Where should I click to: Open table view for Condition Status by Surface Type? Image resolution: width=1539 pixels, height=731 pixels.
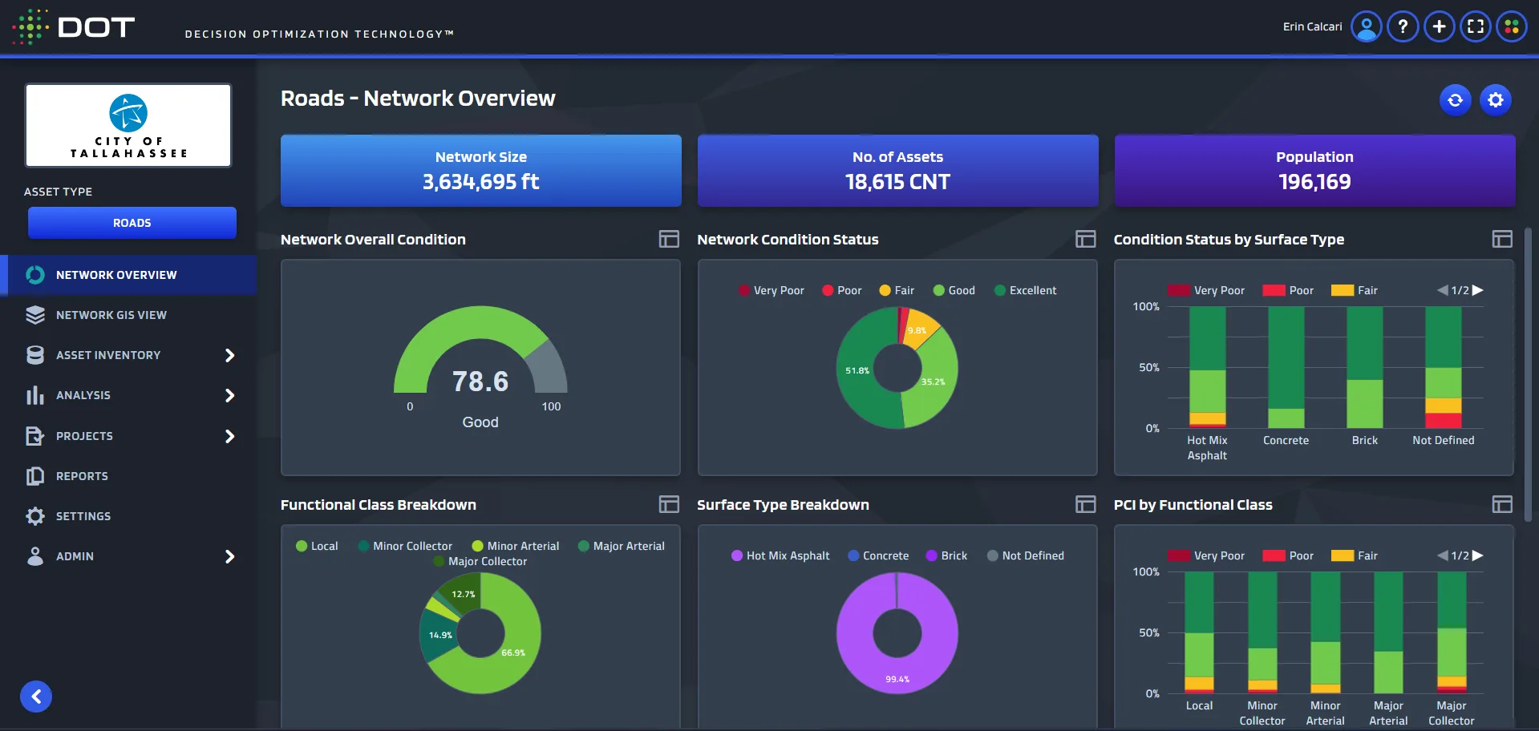click(1502, 239)
